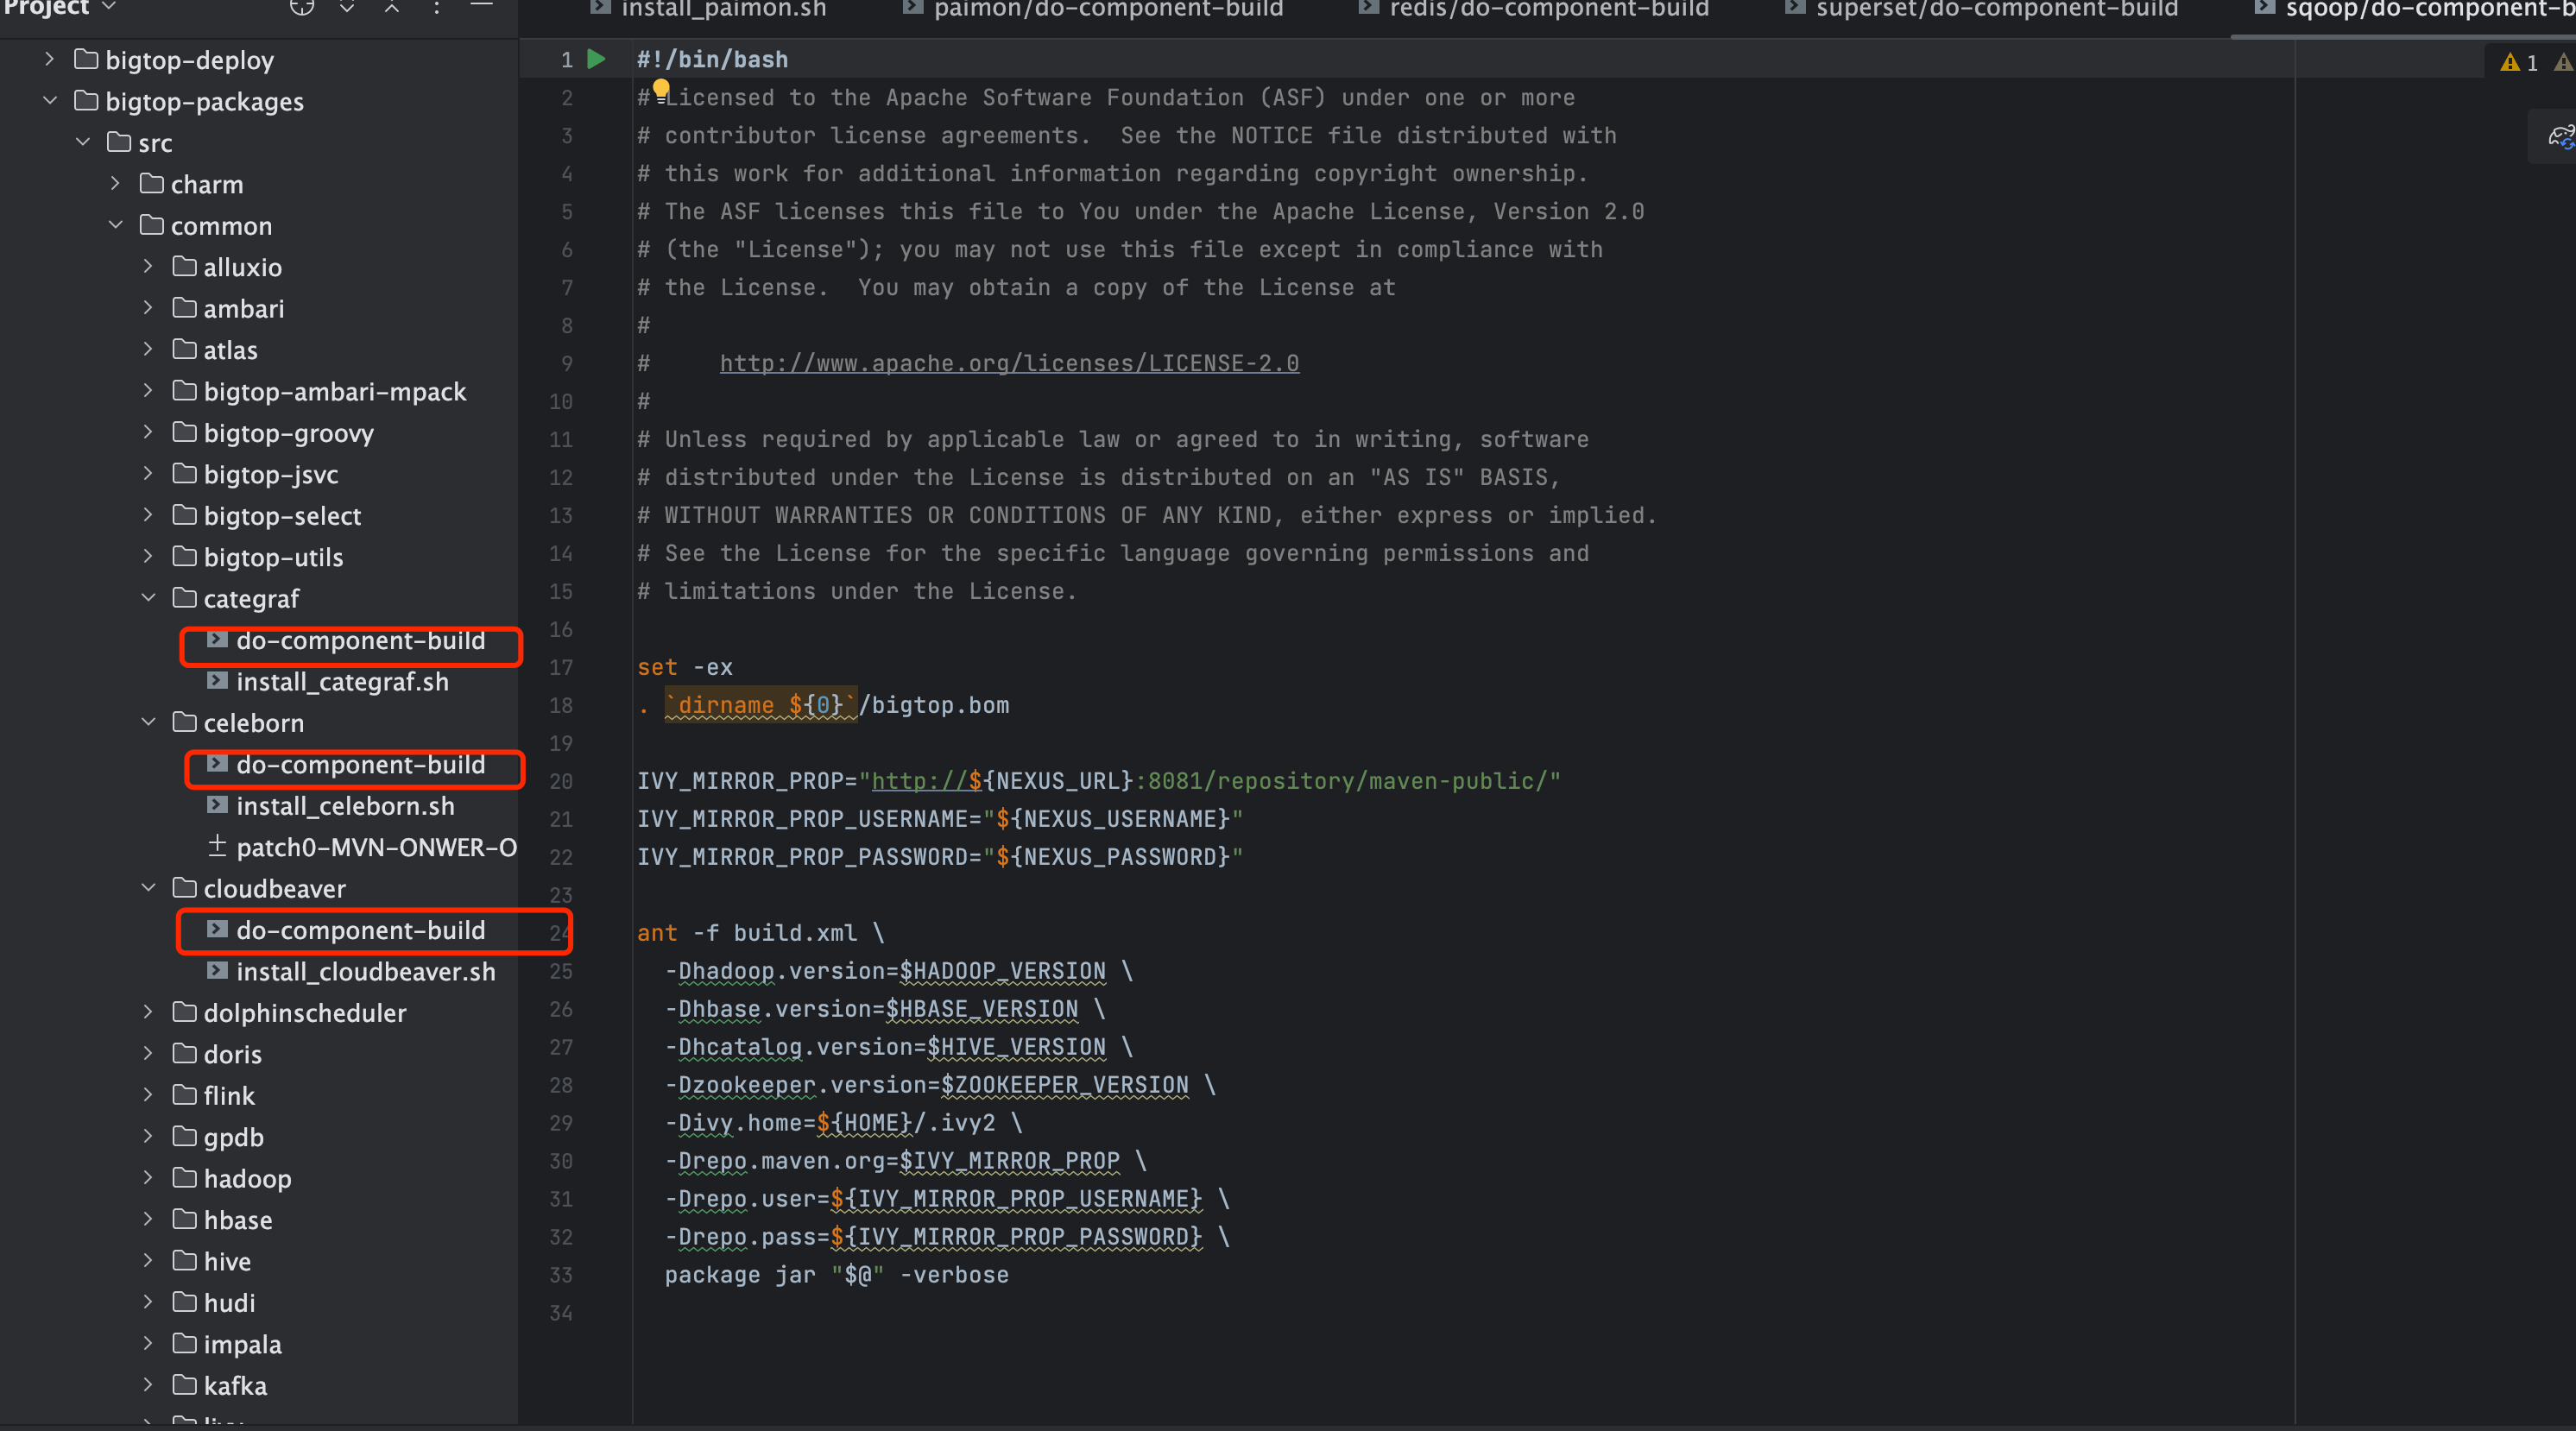Run the script via line 1 gutter arrow
This screenshot has height=1431, width=2576.
click(x=596, y=59)
